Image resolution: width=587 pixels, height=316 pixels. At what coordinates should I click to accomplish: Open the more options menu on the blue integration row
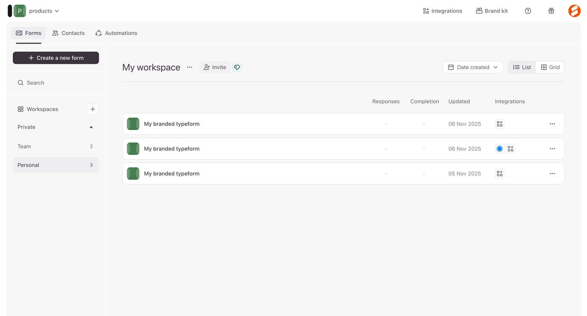[x=552, y=149]
